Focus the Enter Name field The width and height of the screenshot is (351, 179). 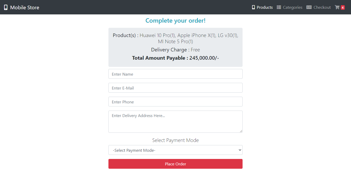175,74
